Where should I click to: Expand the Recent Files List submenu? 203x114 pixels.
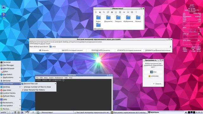coord(39,84)
